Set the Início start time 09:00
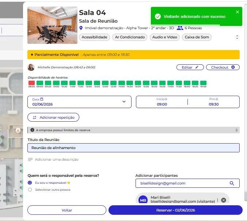The height and width of the screenshot is (221, 247). pyautogui.click(x=162, y=104)
